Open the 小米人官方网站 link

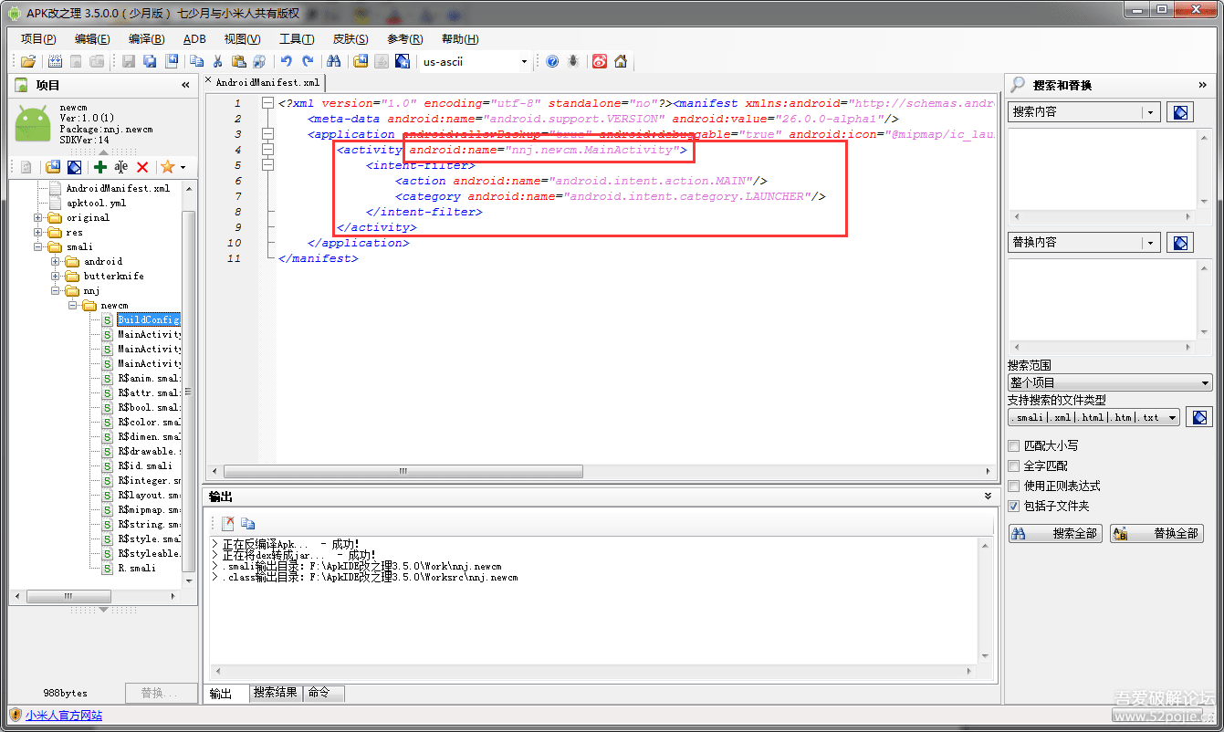(x=64, y=716)
